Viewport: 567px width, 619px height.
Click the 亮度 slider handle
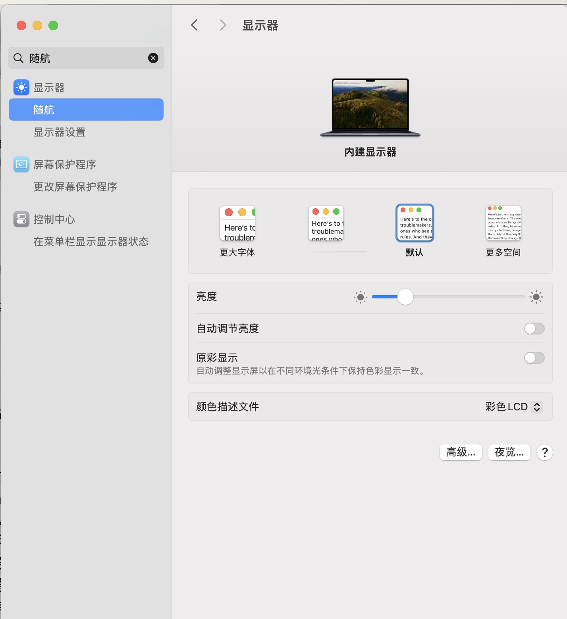coord(405,297)
